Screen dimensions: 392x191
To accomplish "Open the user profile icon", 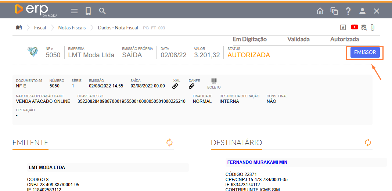I will tap(363, 11).
